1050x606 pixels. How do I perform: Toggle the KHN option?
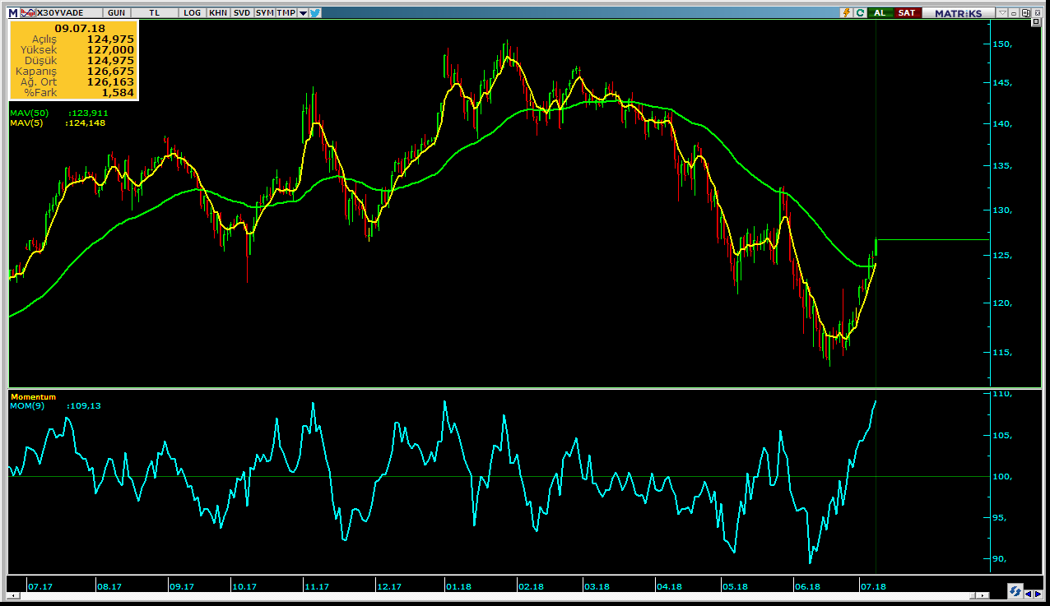(218, 13)
